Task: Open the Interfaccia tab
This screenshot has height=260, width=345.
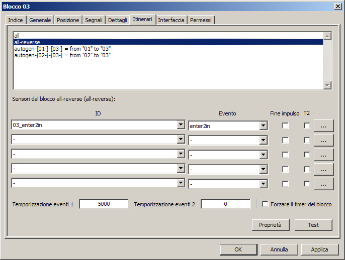Action: 171,20
